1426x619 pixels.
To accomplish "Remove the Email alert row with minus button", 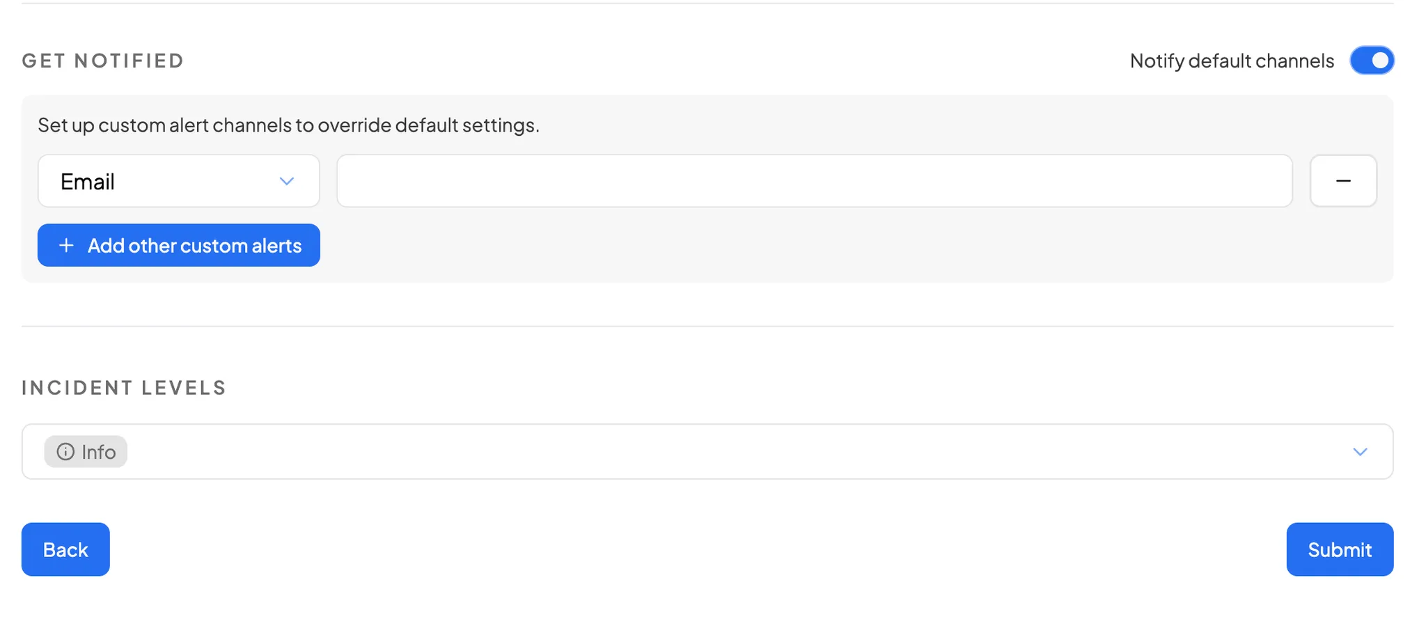I will coord(1342,181).
